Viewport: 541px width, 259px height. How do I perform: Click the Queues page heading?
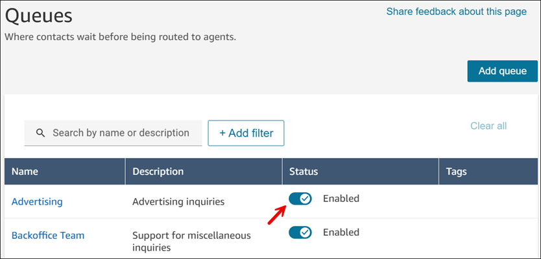(x=39, y=14)
